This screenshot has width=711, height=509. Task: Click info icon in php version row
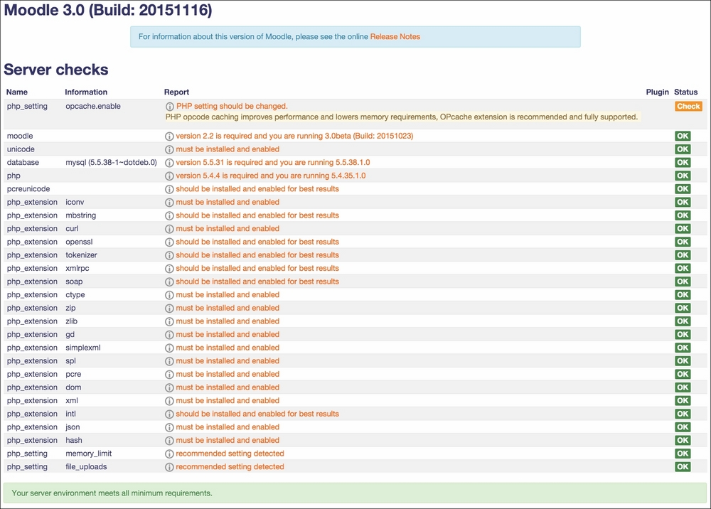169,176
